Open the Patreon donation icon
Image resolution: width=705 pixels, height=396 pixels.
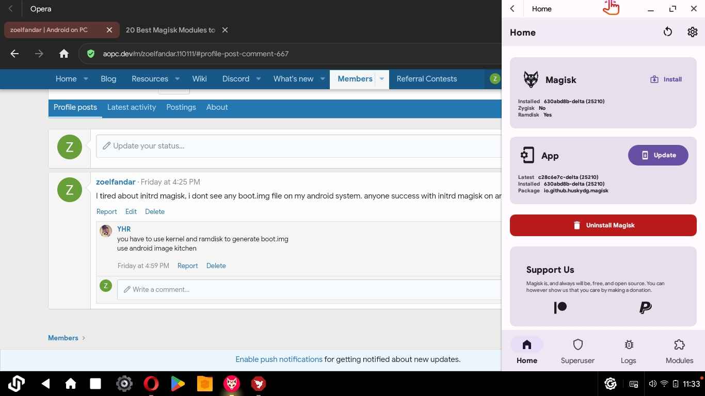(x=560, y=308)
